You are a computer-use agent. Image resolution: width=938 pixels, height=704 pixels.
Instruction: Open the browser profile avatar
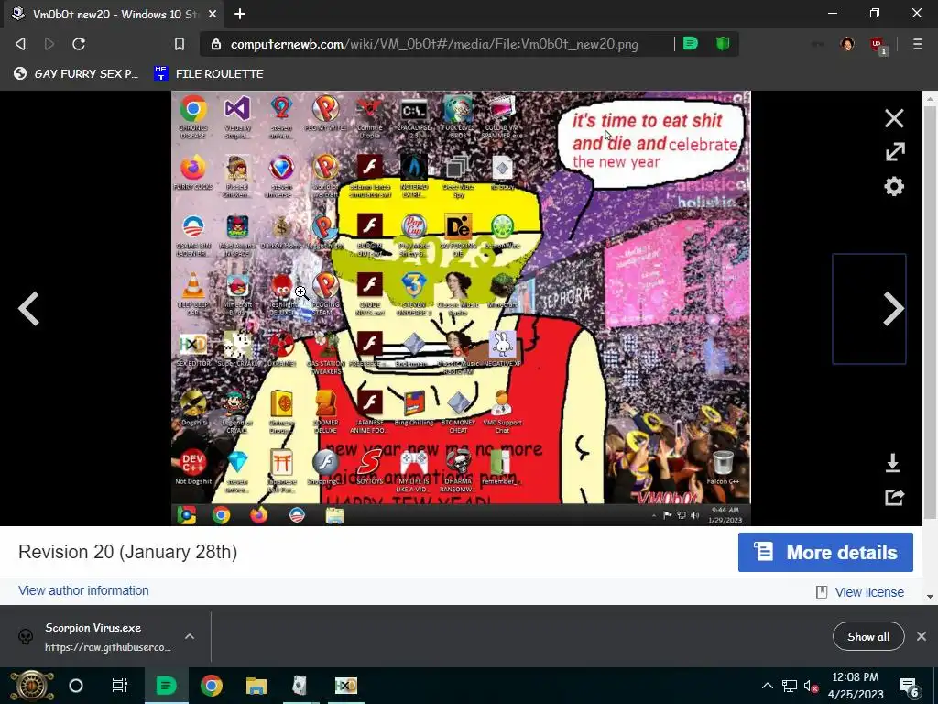(847, 44)
